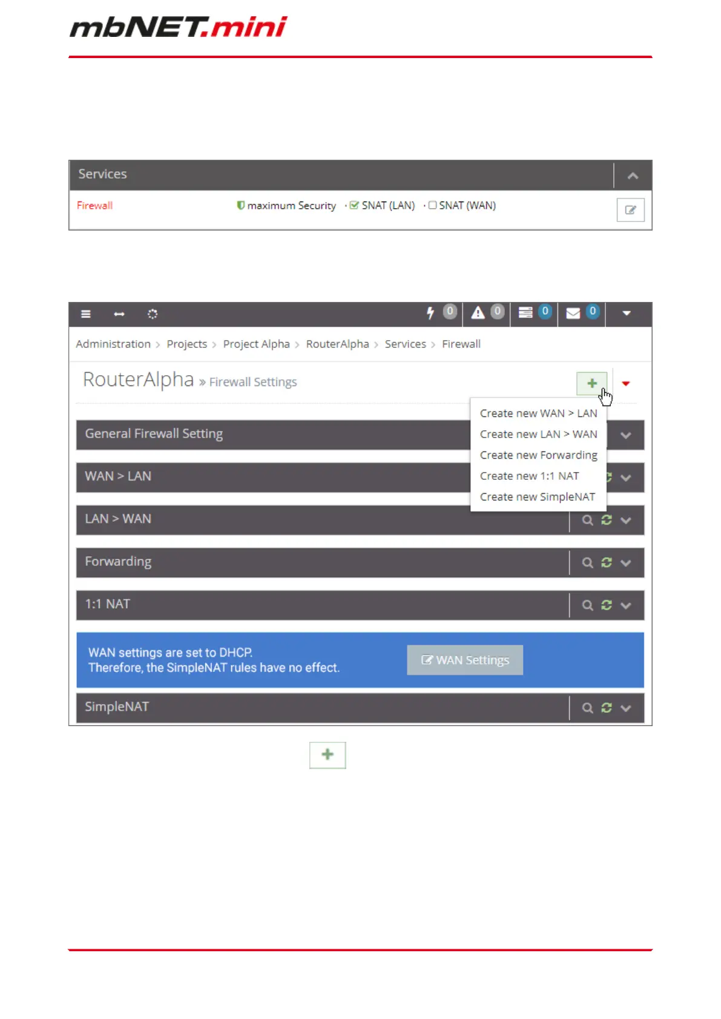Screen dimensions: 721x1019
Task: Select Create new SimpleNAT
Action: 539,497
